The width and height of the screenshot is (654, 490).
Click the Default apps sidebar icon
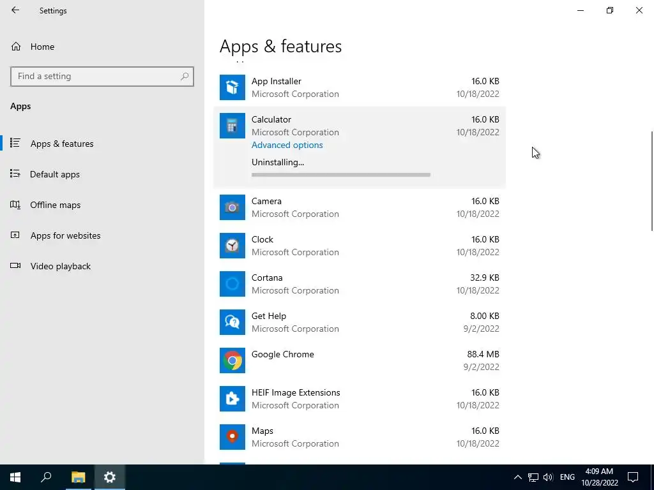pos(15,174)
